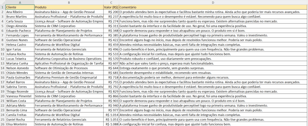The height and width of the screenshot is (126, 308).
Task: Click the value 'R$ 237'
Action: [x=111, y=17]
